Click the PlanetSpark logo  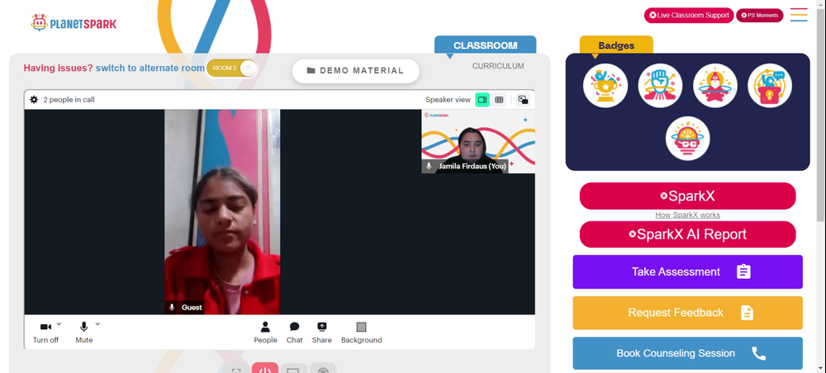coord(74,22)
